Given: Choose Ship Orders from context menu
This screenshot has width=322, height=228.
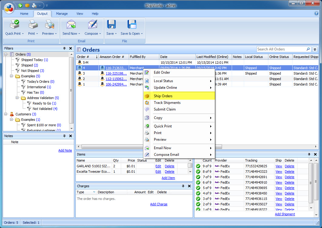Looking at the screenshot, I should 179,96.
